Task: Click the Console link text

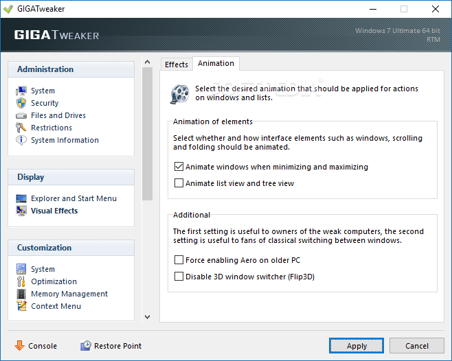Action: tap(43, 346)
